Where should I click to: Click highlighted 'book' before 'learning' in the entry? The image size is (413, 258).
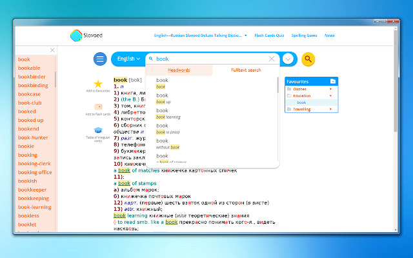[119, 215]
